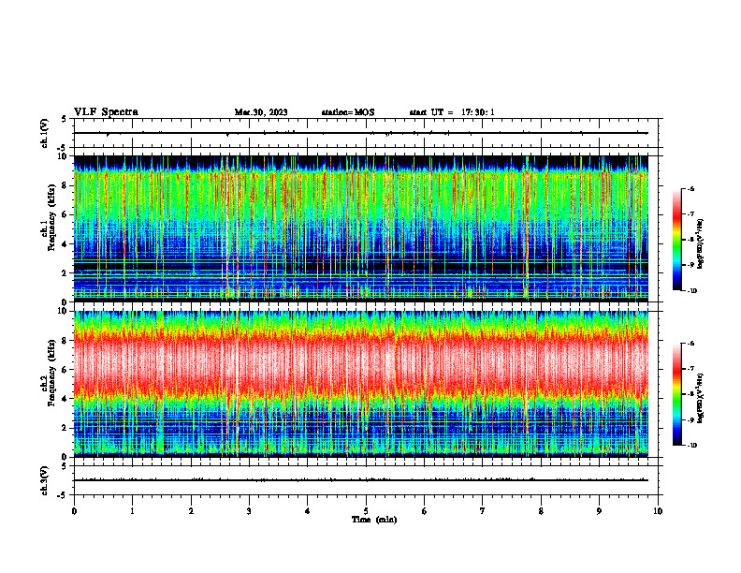This screenshot has width=741, height=573.
Task: Click the ch.1 spectrogram "2" kHz tick label
Action: tap(65, 273)
